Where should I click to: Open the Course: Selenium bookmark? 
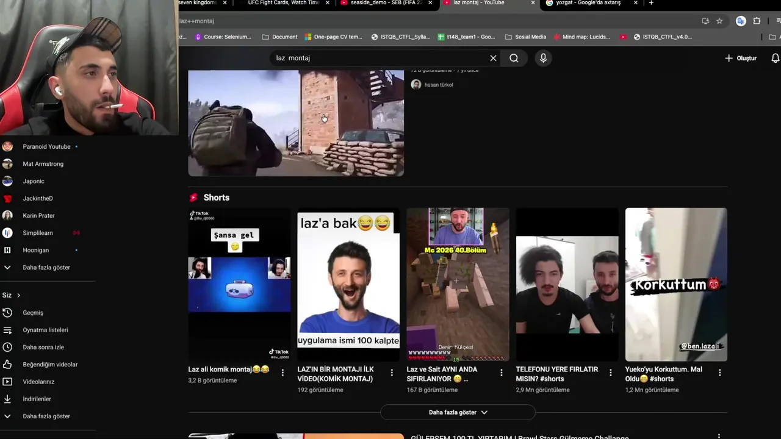(x=223, y=37)
